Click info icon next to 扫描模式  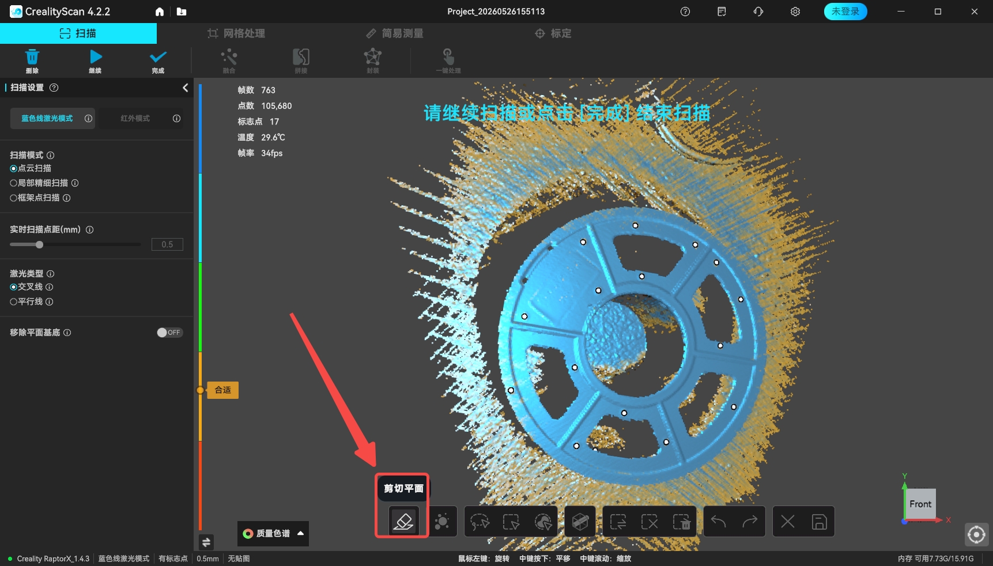click(x=50, y=155)
